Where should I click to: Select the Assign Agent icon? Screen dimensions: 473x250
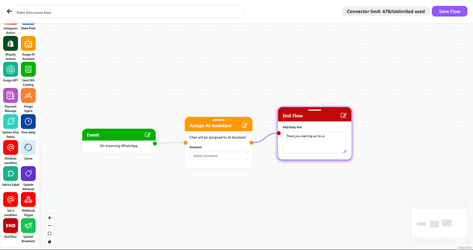(28, 95)
